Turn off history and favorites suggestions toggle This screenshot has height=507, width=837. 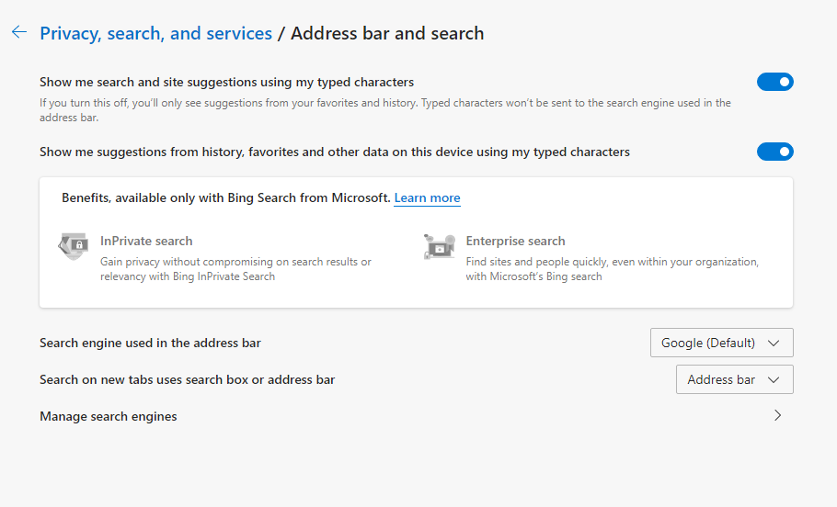click(x=774, y=152)
